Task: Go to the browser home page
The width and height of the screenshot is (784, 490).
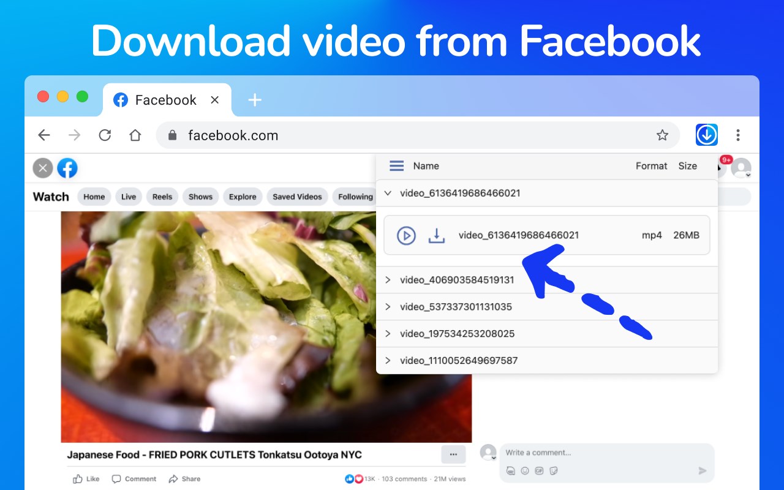Action: click(x=135, y=135)
